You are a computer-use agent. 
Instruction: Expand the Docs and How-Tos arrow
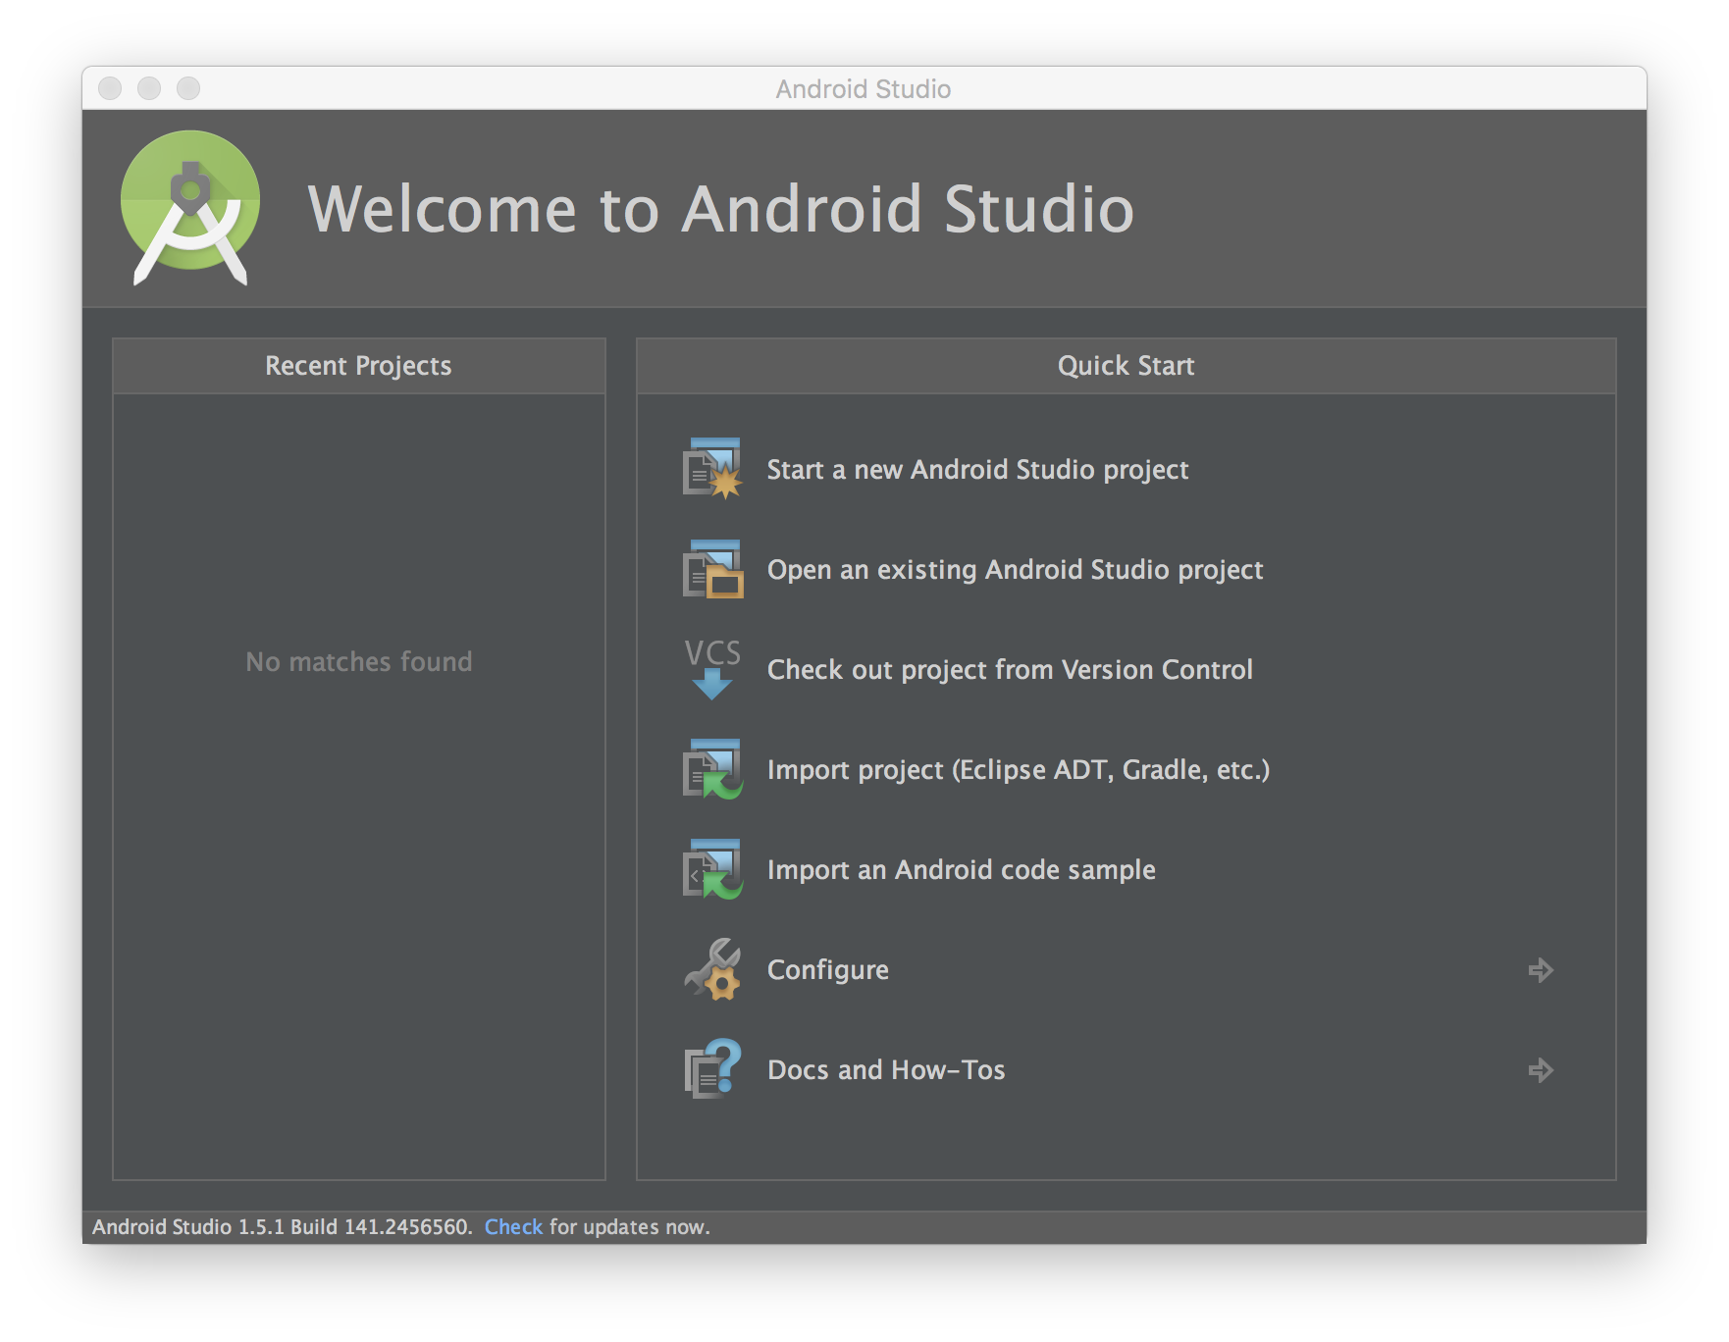[1541, 1070]
